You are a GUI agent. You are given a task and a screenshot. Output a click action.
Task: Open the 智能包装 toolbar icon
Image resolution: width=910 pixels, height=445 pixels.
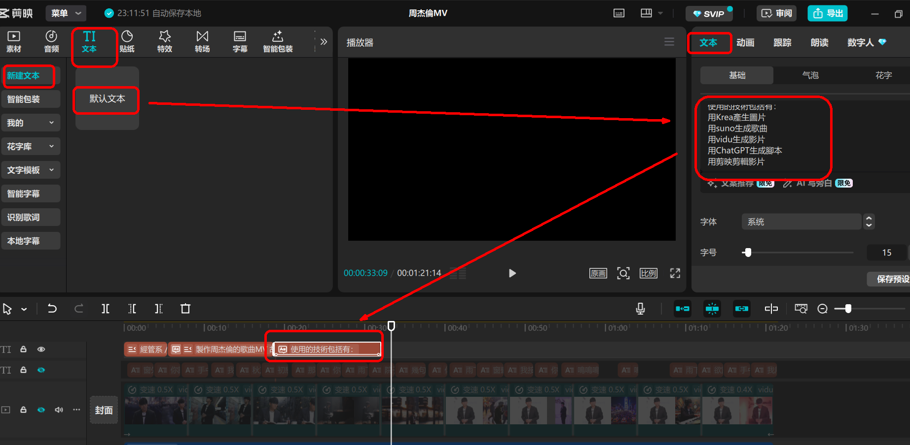(x=278, y=42)
